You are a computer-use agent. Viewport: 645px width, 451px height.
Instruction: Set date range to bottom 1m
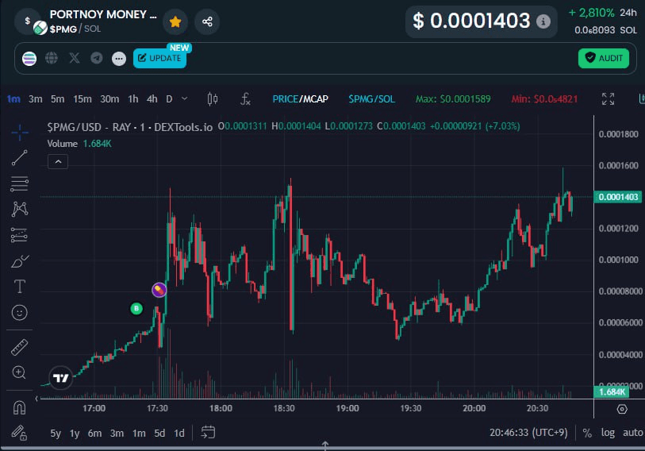pyautogui.click(x=139, y=433)
